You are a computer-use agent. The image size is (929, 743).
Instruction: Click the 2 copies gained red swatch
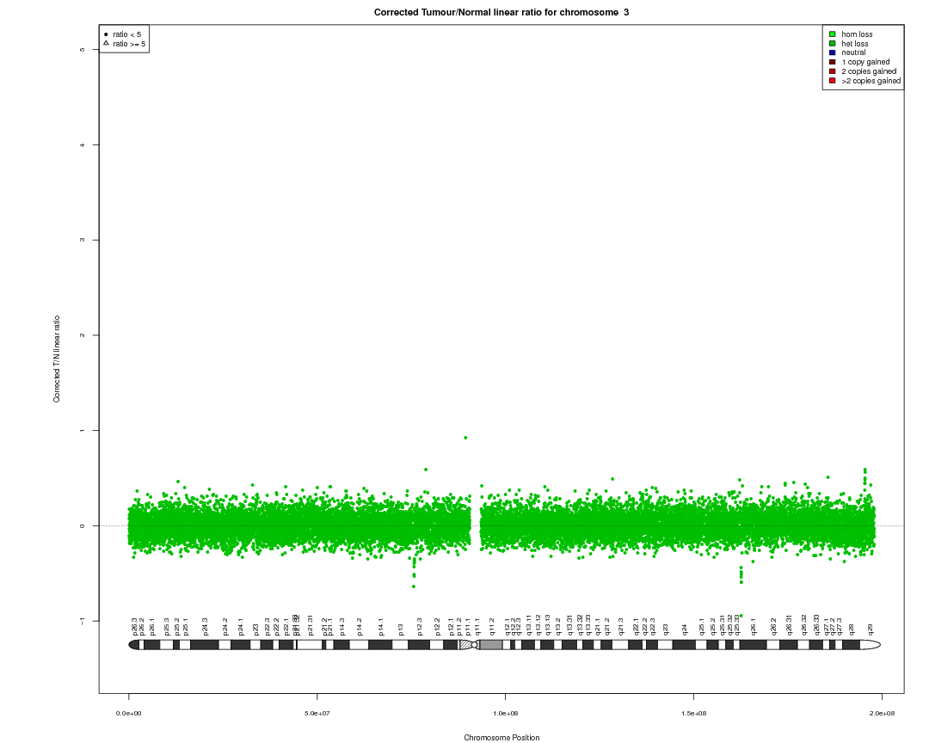pyautogui.click(x=833, y=71)
